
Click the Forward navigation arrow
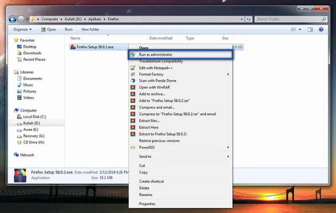click(x=21, y=19)
